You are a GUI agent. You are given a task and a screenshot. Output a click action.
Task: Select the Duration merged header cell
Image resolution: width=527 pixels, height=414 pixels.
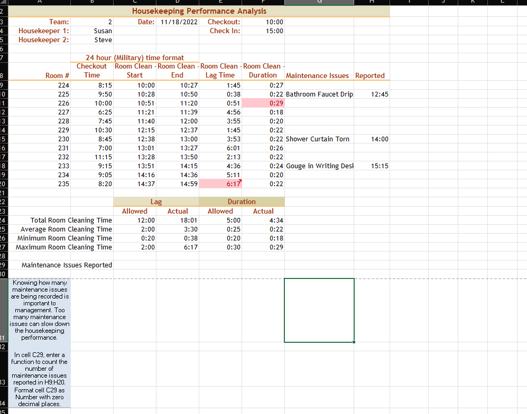click(242, 201)
